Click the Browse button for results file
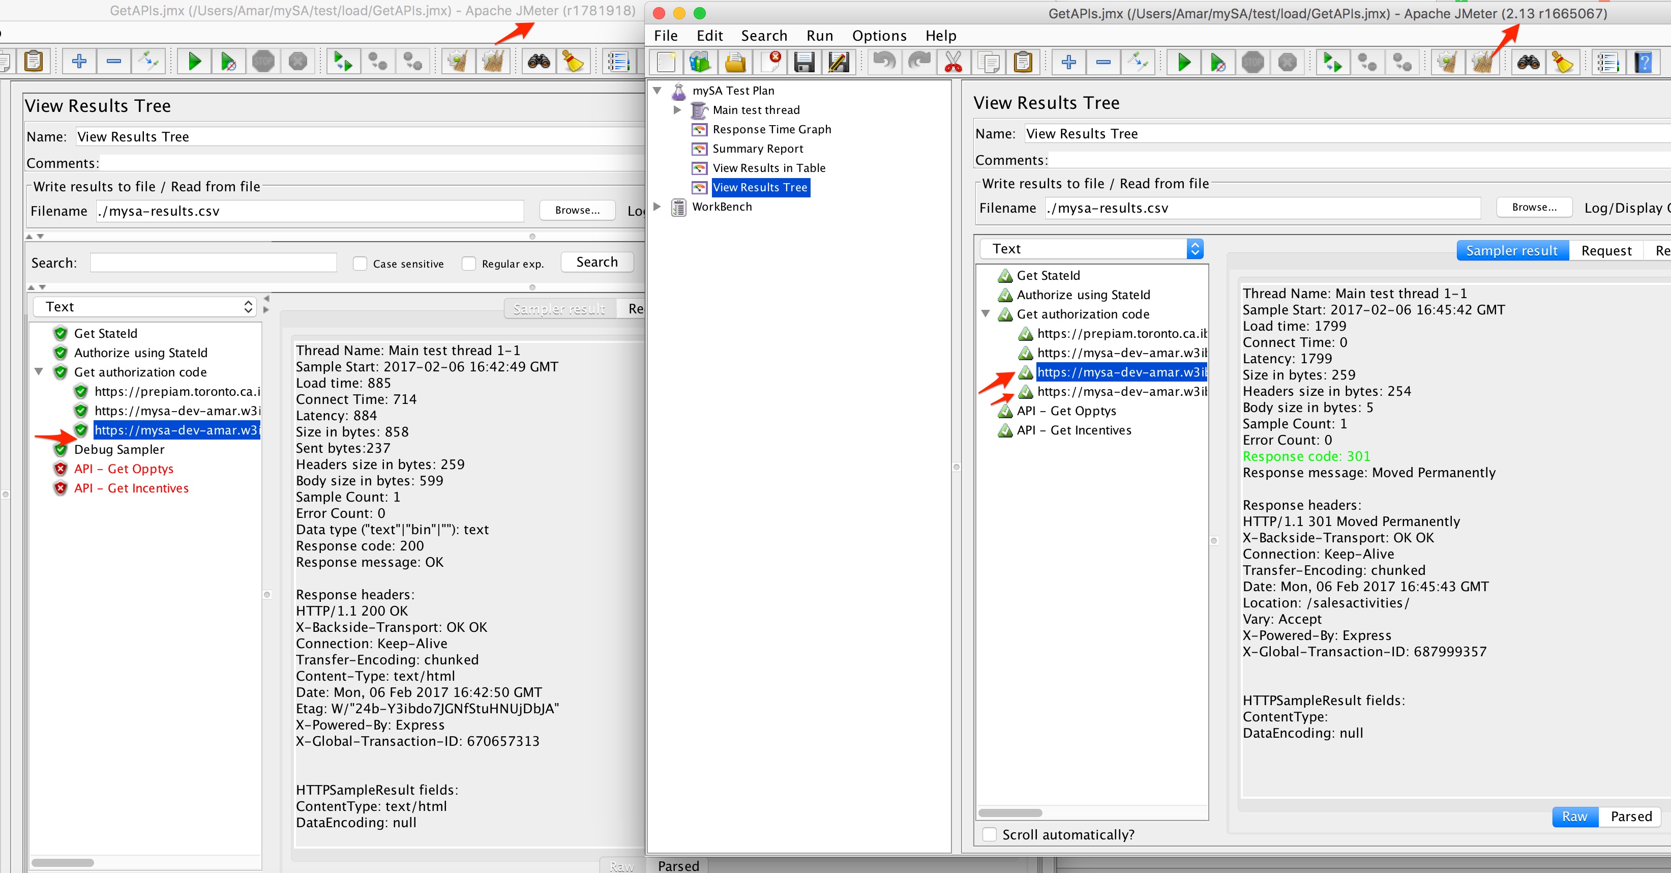The width and height of the screenshot is (1671, 873). 1534,207
